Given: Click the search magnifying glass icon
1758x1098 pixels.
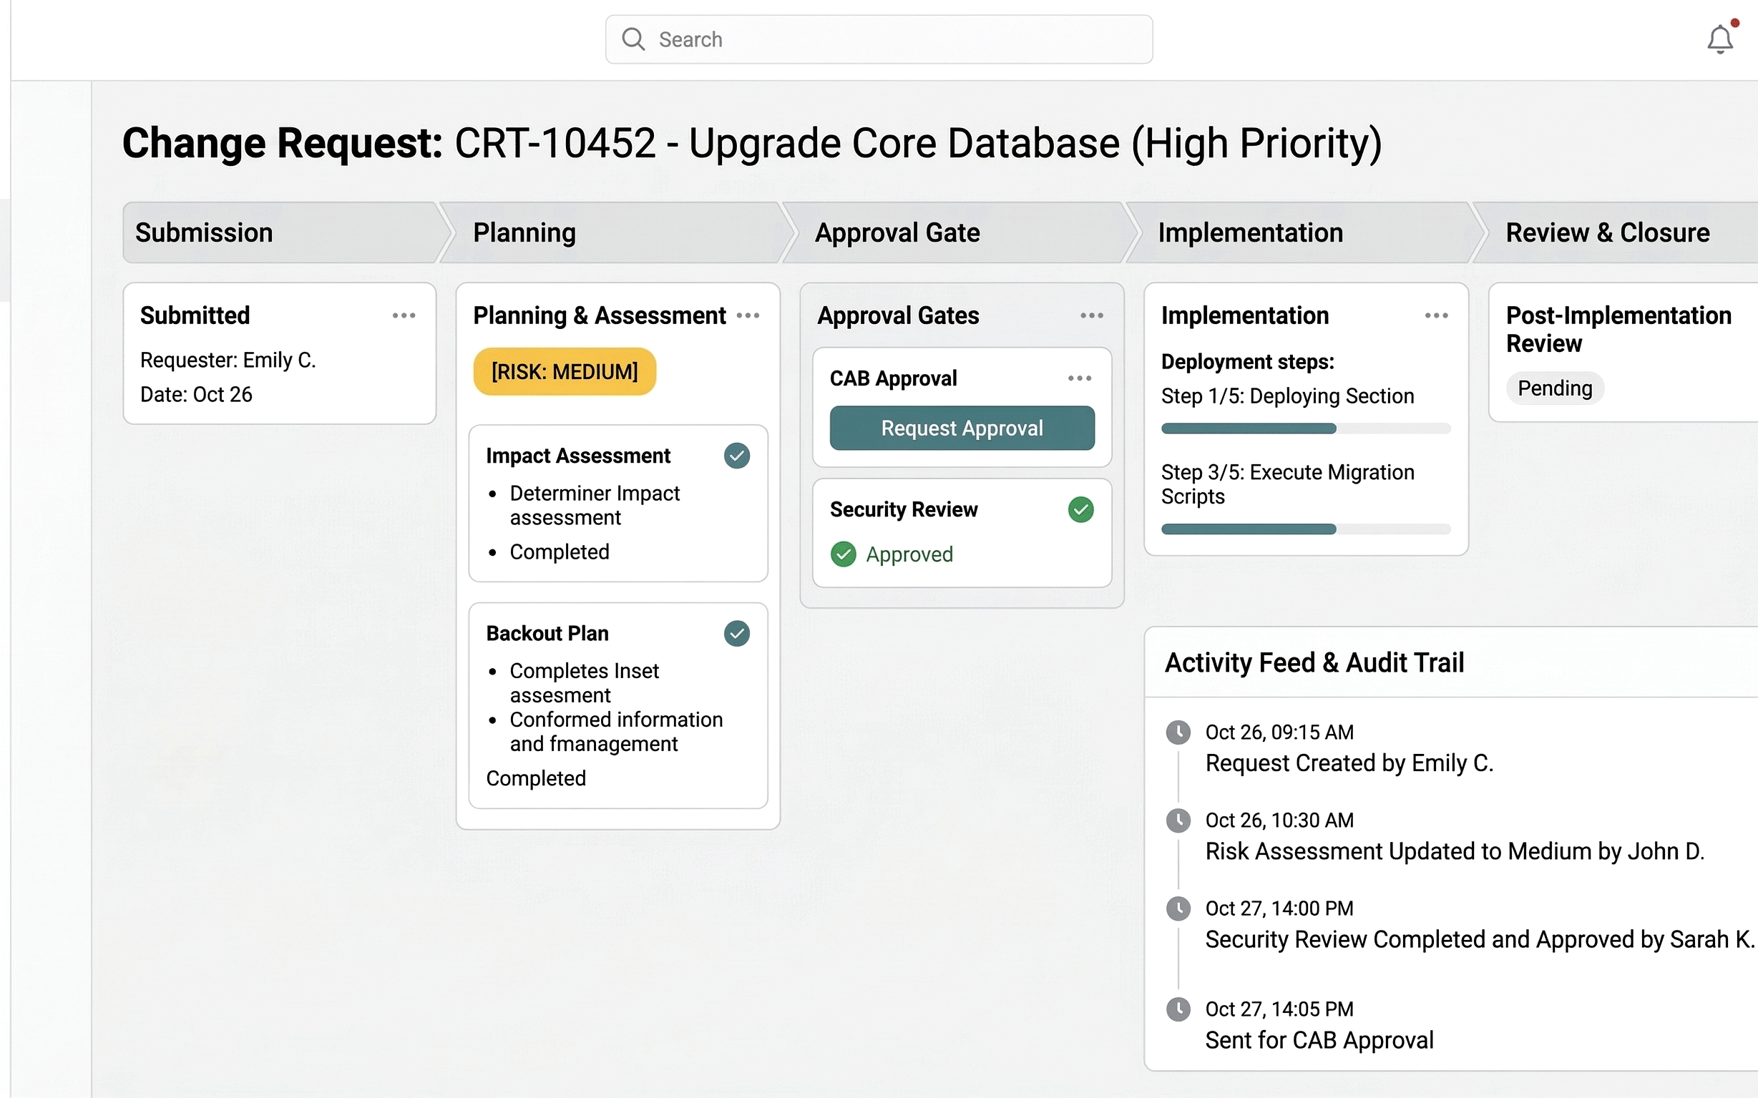Looking at the screenshot, I should click(633, 39).
